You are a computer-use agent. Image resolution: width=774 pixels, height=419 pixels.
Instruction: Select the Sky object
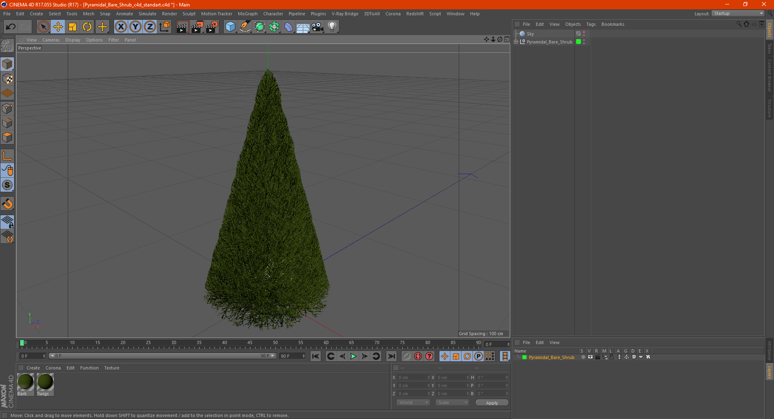[x=530, y=34]
